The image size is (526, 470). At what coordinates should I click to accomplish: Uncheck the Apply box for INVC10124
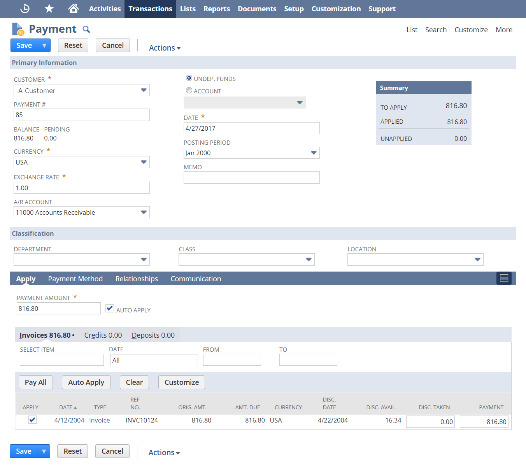tap(32, 420)
